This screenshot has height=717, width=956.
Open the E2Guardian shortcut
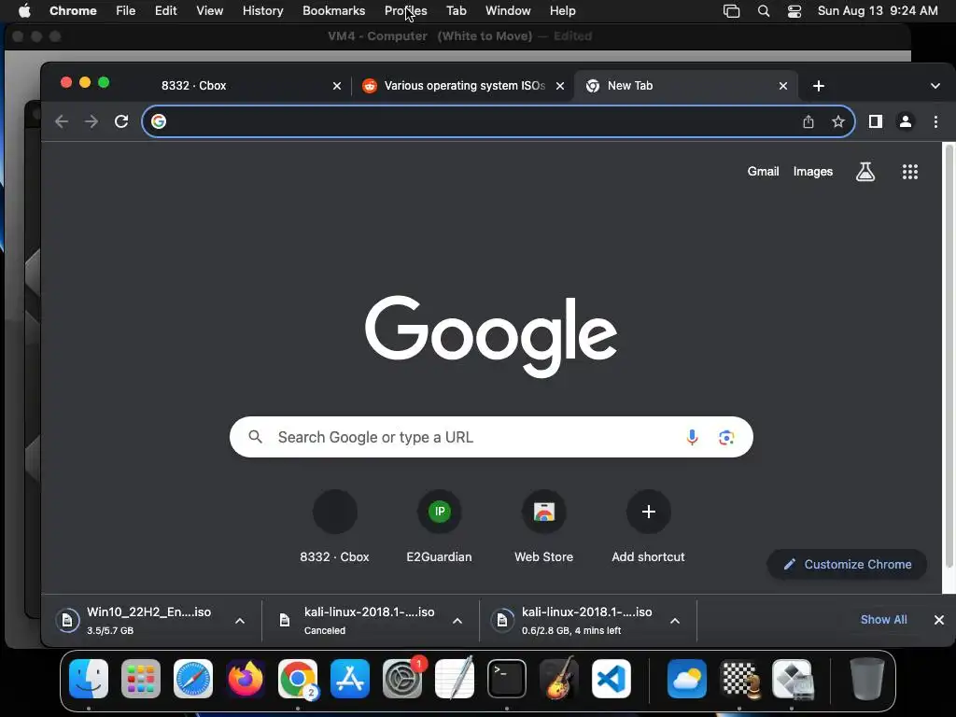439,527
